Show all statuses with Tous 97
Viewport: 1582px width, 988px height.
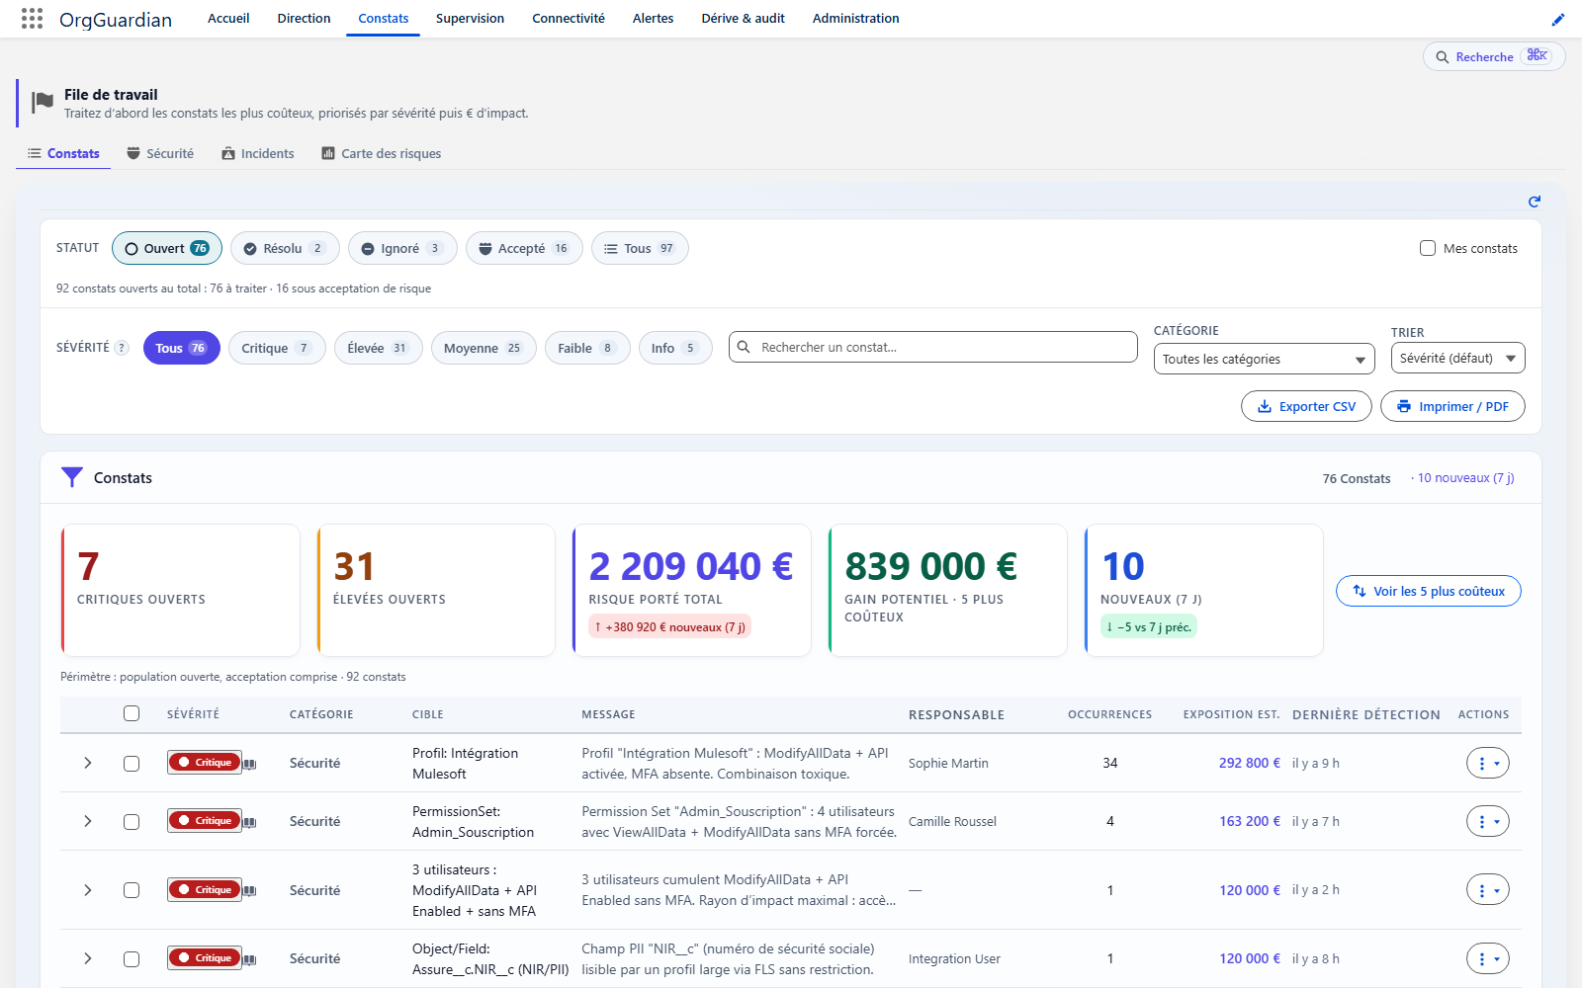[640, 248]
